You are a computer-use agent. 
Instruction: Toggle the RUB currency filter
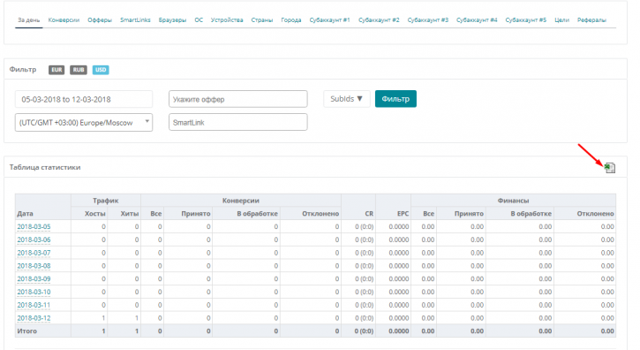pos(79,70)
